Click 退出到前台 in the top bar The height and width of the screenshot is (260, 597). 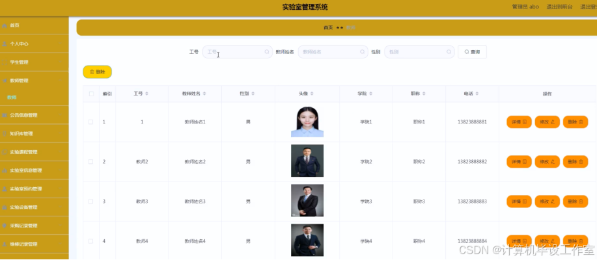[x=559, y=7]
